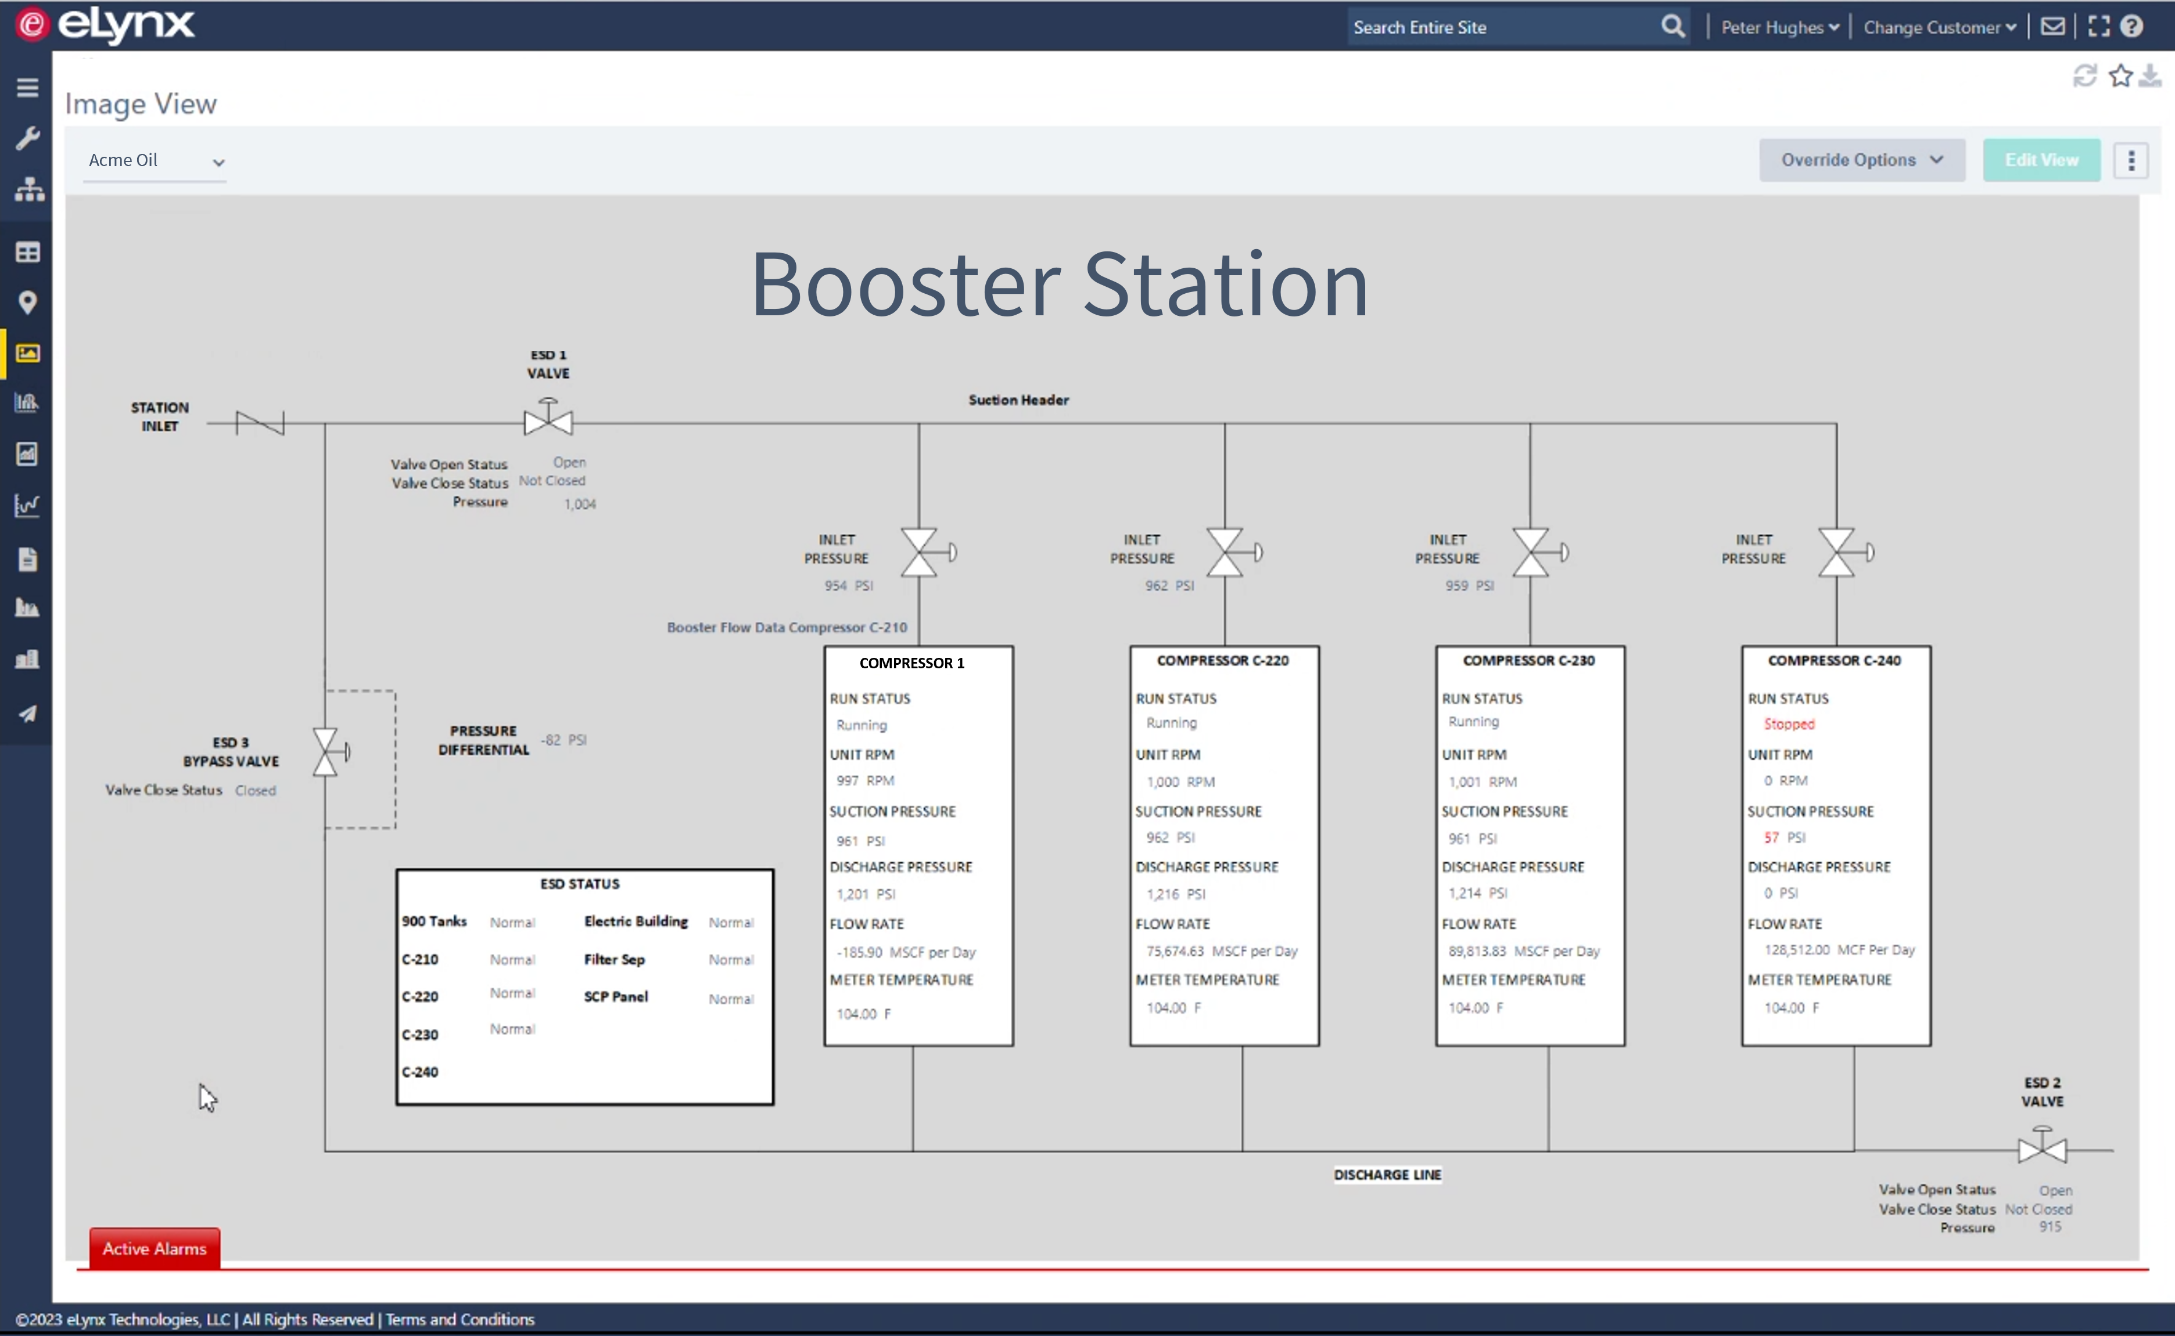Click the document report sidebar icon
This screenshot has height=1336, width=2175.
pos(27,559)
